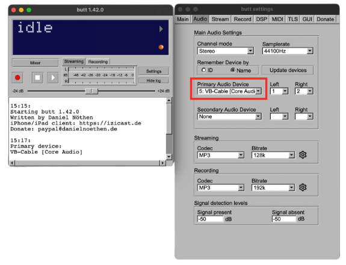Switch to the TLS settings tab
This screenshot has width=346, height=265.
tap(293, 19)
